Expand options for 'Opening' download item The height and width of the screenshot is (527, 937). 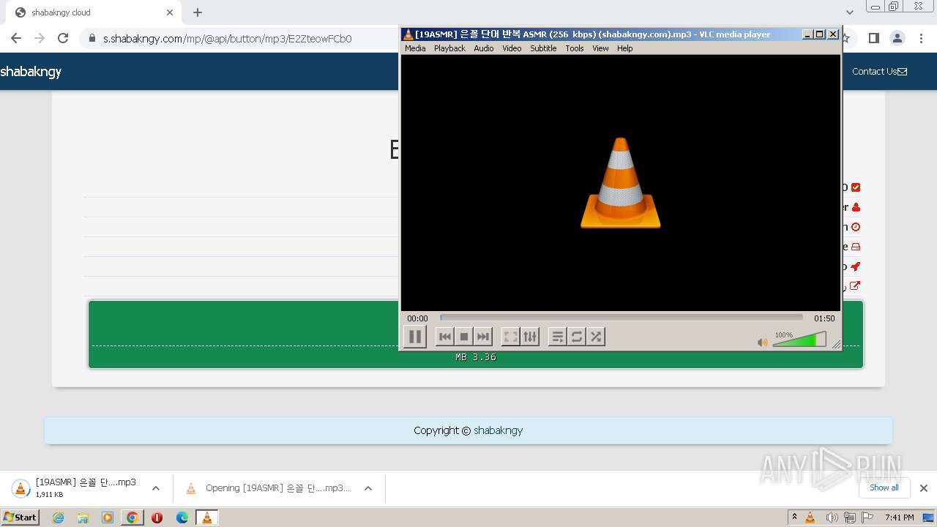368,488
